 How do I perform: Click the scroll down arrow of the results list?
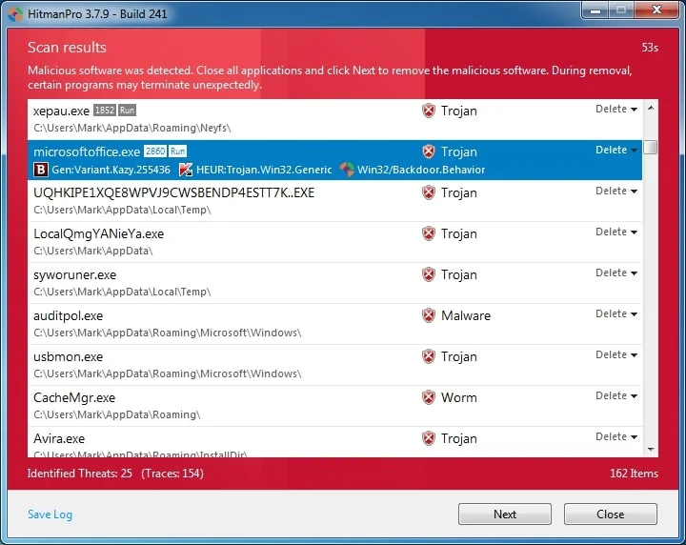pos(651,450)
